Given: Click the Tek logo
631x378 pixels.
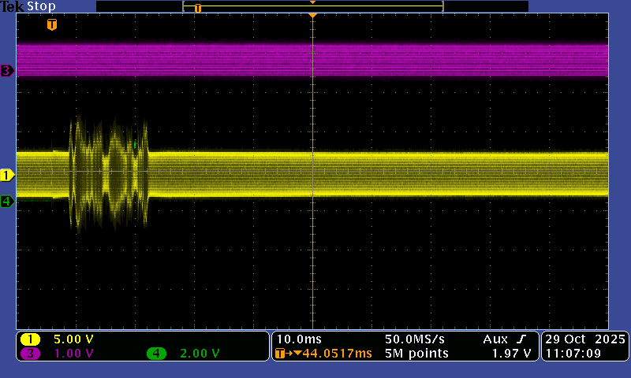Looking at the screenshot, I should [13, 6].
